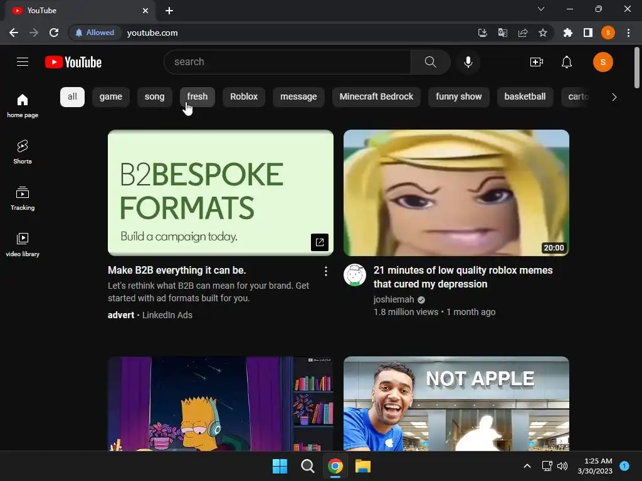Click the notification count badge in taskbar
The image size is (642, 481).
pyautogui.click(x=624, y=466)
